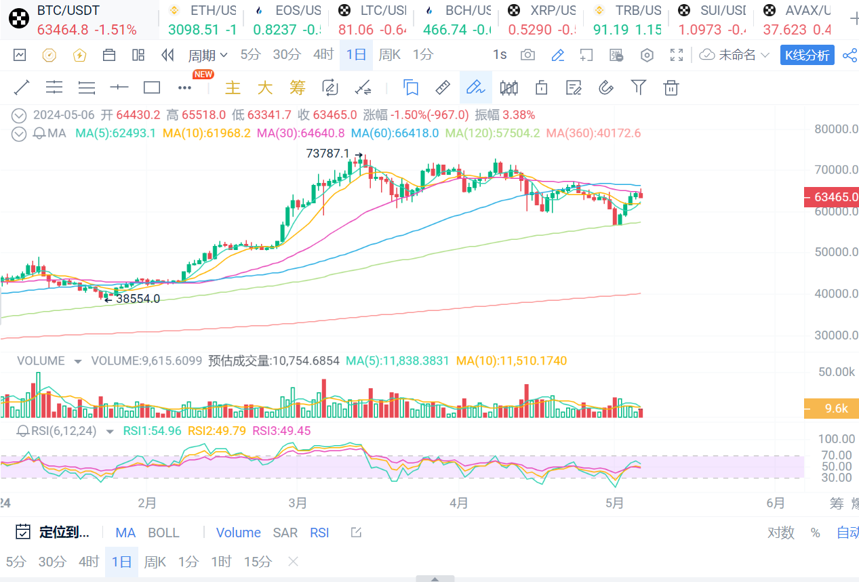859x582 pixels.
Task: Enter fullscreen chart mode
Action: [x=676, y=56]
